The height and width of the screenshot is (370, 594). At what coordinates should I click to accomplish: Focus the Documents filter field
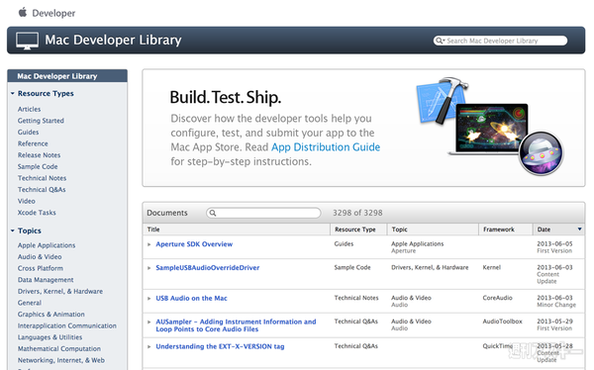pos(263,213)
